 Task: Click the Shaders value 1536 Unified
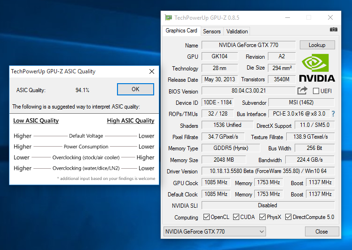point(227,125)
